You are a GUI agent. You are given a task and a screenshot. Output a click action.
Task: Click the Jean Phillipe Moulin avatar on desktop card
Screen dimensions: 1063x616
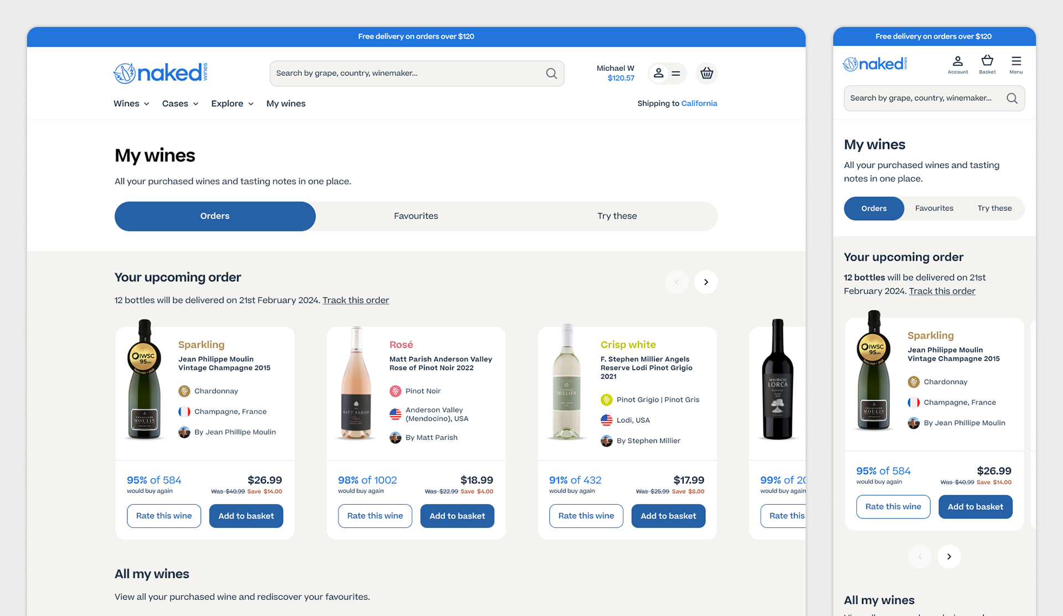pos(184,432)
